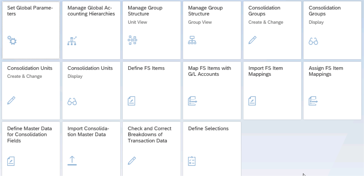Screen dimensions: 364x176
Task: Click the Map FS Items with G/L Accounts title
Action: pos(209,71)
